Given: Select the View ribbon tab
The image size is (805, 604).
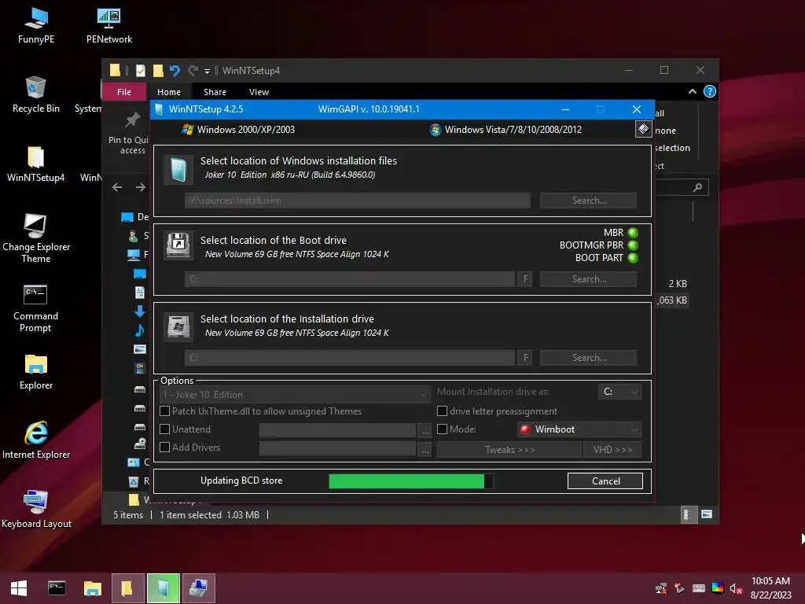Looking at the screenshot, I should (259, 92).
